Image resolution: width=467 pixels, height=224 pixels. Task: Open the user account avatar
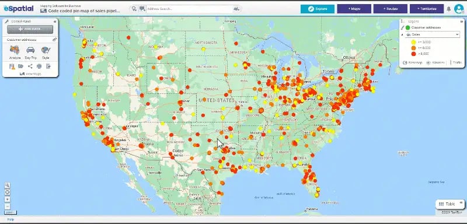click(x=459, y=9)
